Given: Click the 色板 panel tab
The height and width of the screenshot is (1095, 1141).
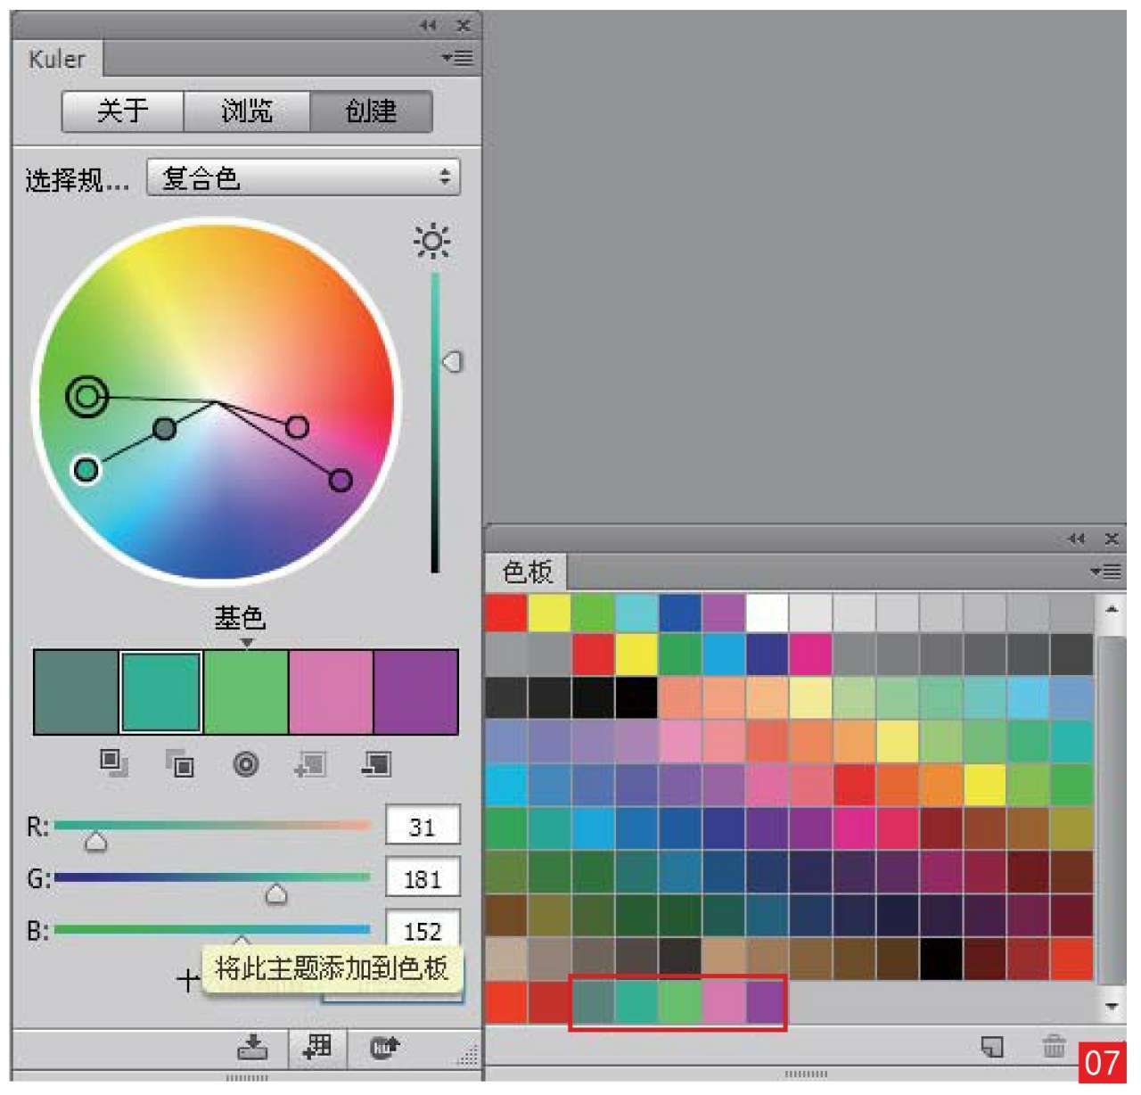Looking at the screenshot, I should click(527, 572).
